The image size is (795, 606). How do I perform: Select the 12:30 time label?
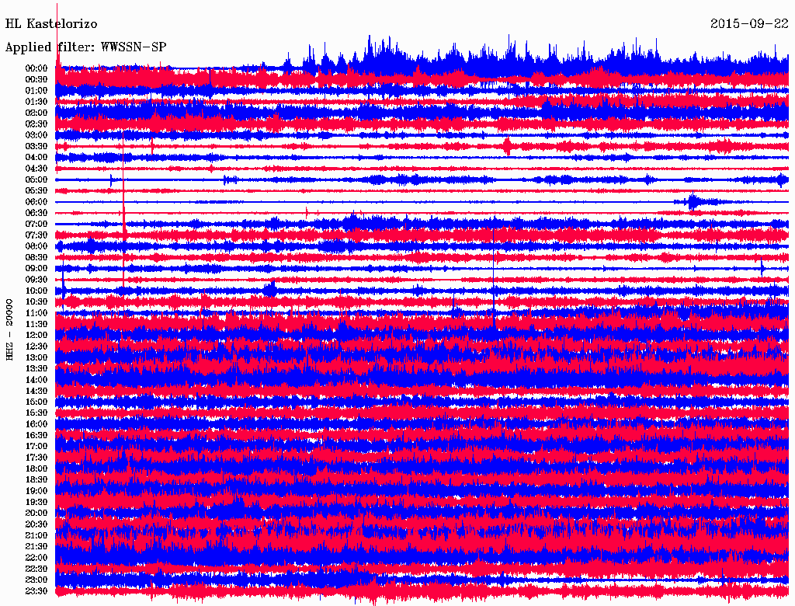[x=36, y=347]
